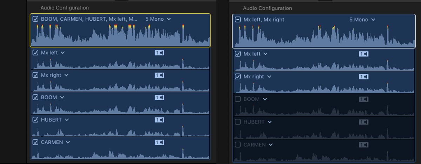This screenshot has width=421, height=164.
Task: Open Mx right name dropdown in right panel
Action: (269, 77)
